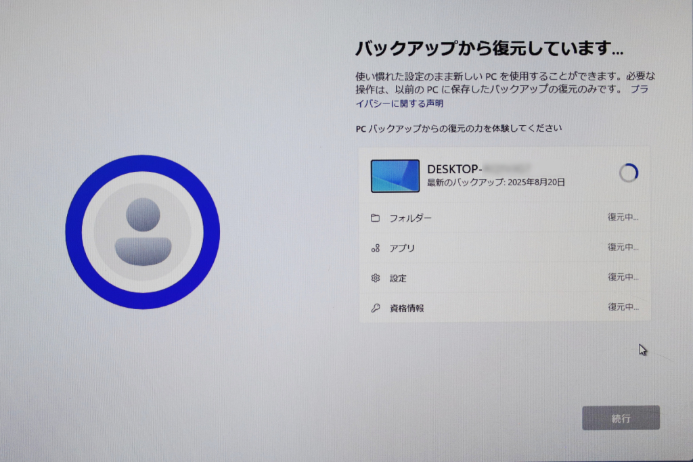Open the プライバシーに関する声明 link

(399, 103)
